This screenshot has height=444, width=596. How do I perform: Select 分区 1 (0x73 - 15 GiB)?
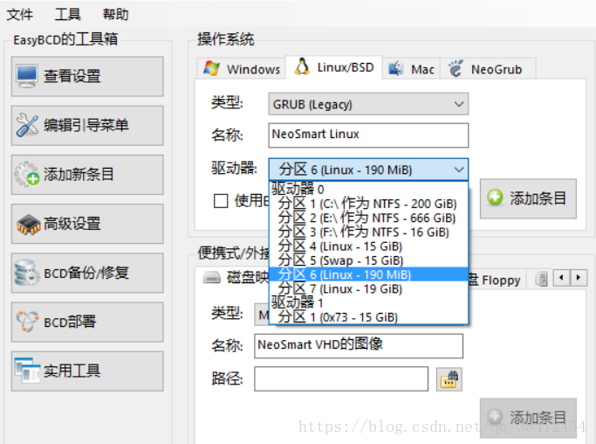coord(368,316)
